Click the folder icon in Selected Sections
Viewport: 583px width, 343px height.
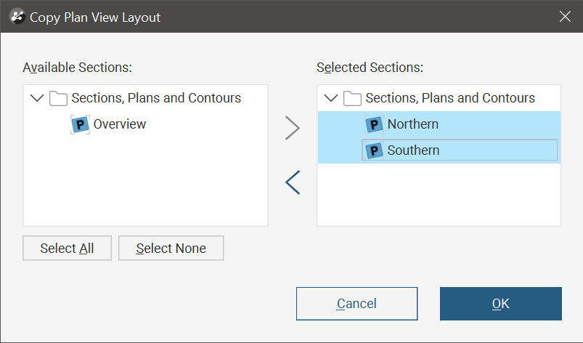[353, 98]
